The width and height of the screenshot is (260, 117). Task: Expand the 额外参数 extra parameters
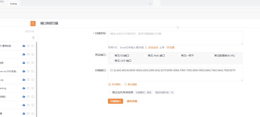coord(132,101)
